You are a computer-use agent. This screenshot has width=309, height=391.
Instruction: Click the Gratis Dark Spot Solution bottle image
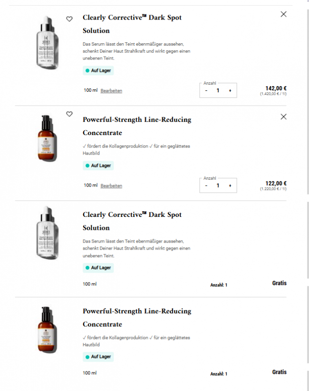point(47,233)
